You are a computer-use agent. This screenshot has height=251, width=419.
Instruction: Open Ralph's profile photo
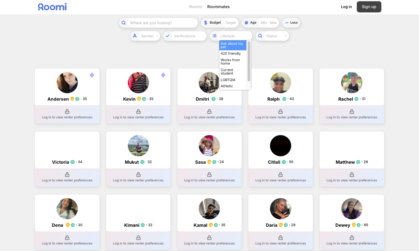(x=281, y=83)
